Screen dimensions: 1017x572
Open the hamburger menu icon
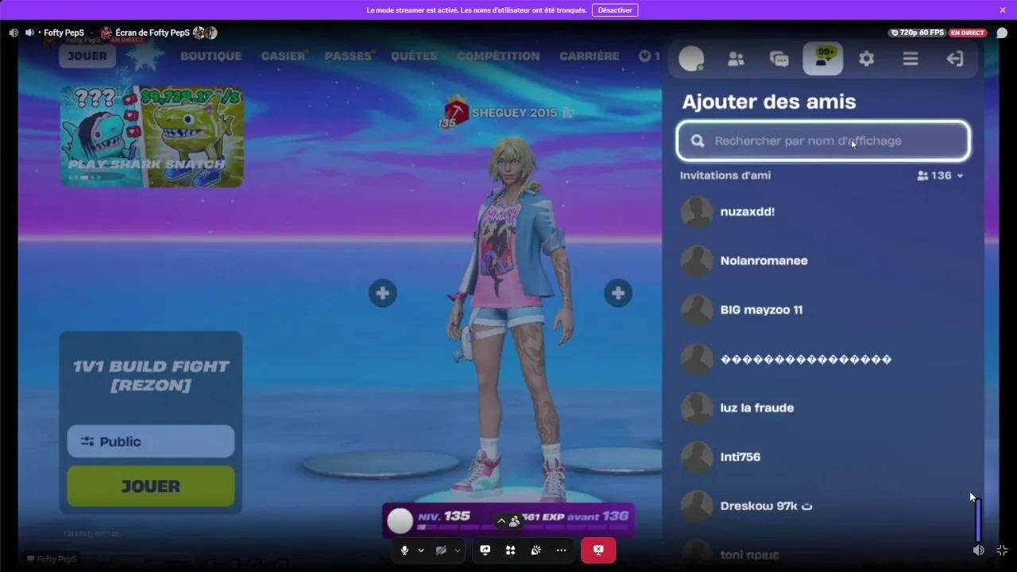pos(911,59)
